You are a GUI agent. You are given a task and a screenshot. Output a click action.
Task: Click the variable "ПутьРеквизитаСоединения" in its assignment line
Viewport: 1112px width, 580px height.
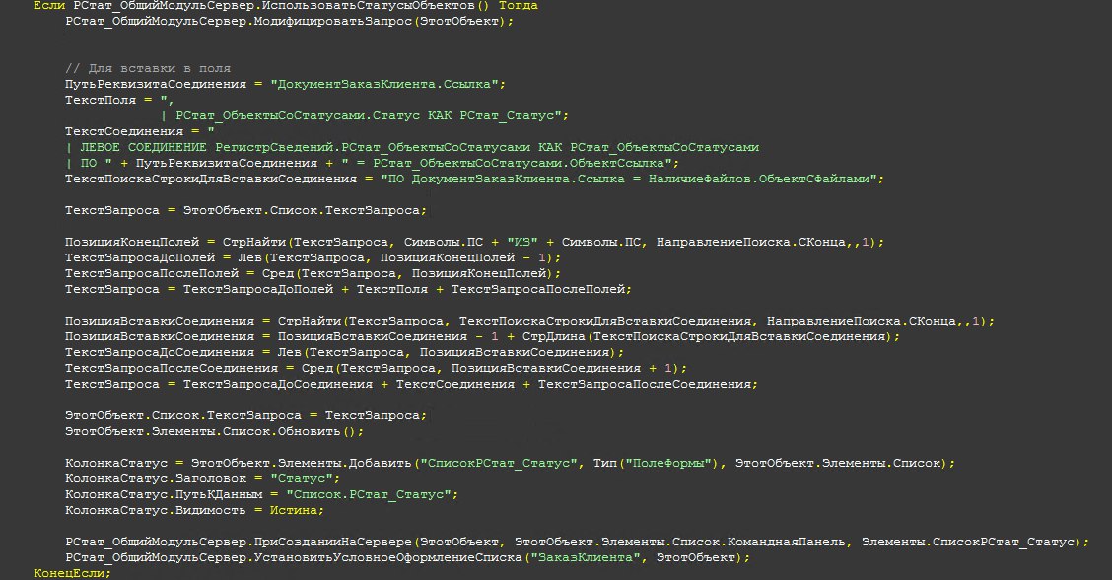pyautogui.click(x=156, y=85)
